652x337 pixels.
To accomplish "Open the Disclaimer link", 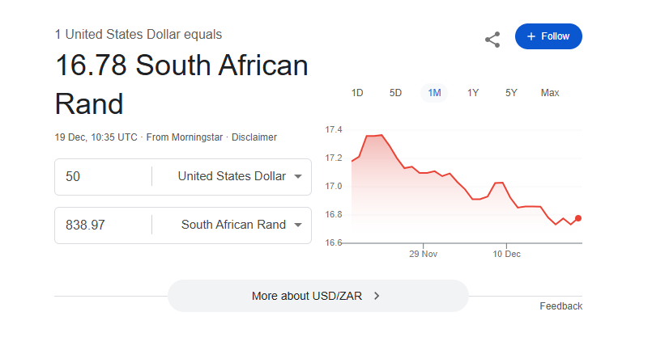I will click(254, 137).
